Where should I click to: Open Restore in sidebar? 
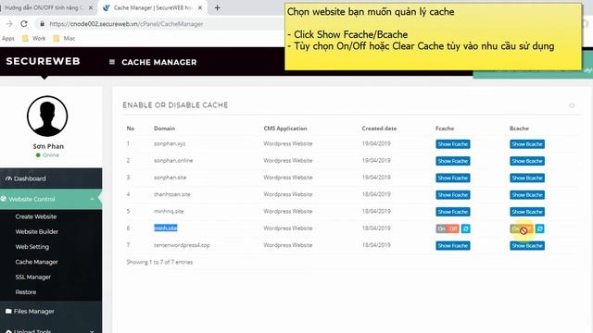tap(26, 292)
